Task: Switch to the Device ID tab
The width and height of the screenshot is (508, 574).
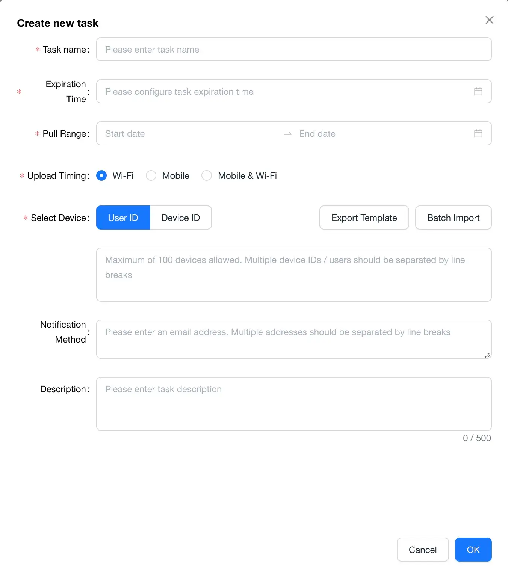Action: tap(181, 218)
